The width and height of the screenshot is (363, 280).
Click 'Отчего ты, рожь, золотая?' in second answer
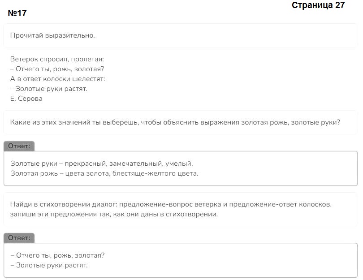click(x=58, y=255)
